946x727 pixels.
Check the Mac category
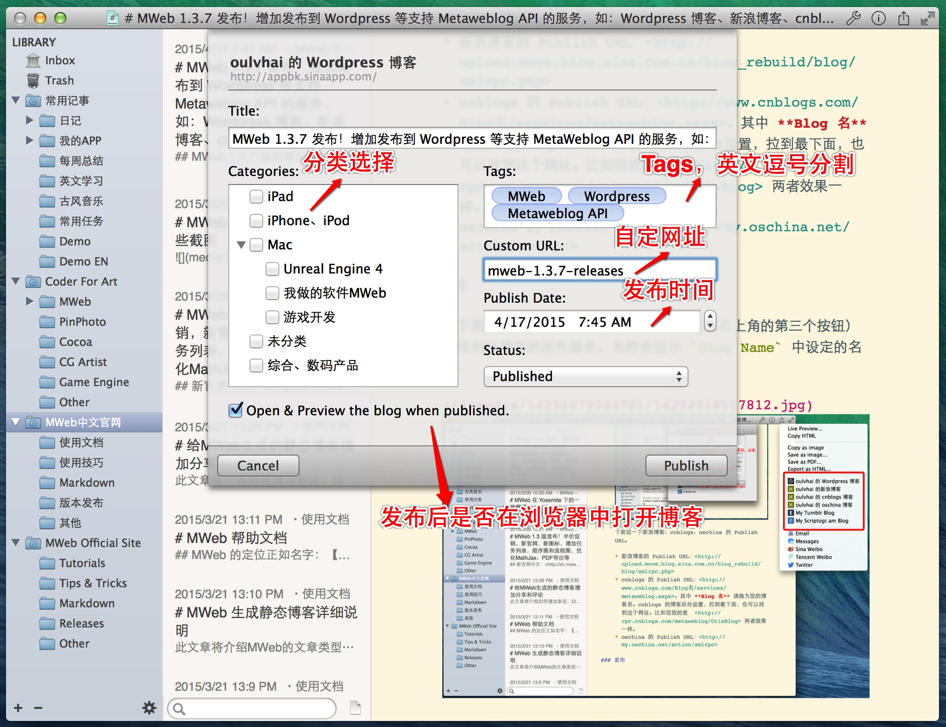tap(256, 245)
